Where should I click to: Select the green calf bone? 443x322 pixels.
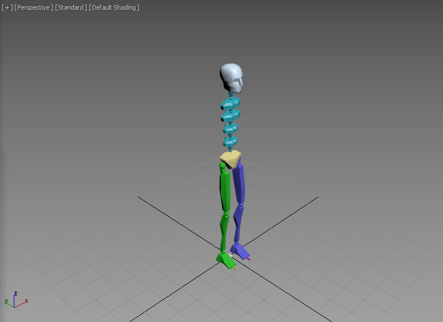tap(224, 233)
